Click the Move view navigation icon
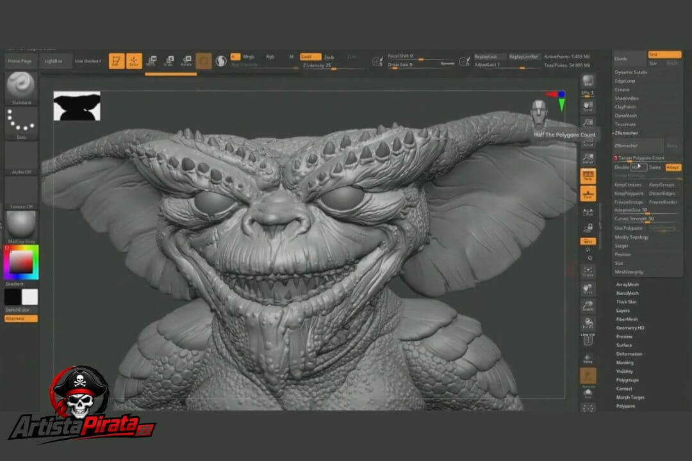 click(x=588, y=289)
